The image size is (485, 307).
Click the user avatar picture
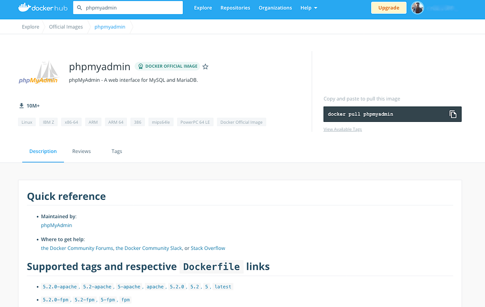pos(417,8)
